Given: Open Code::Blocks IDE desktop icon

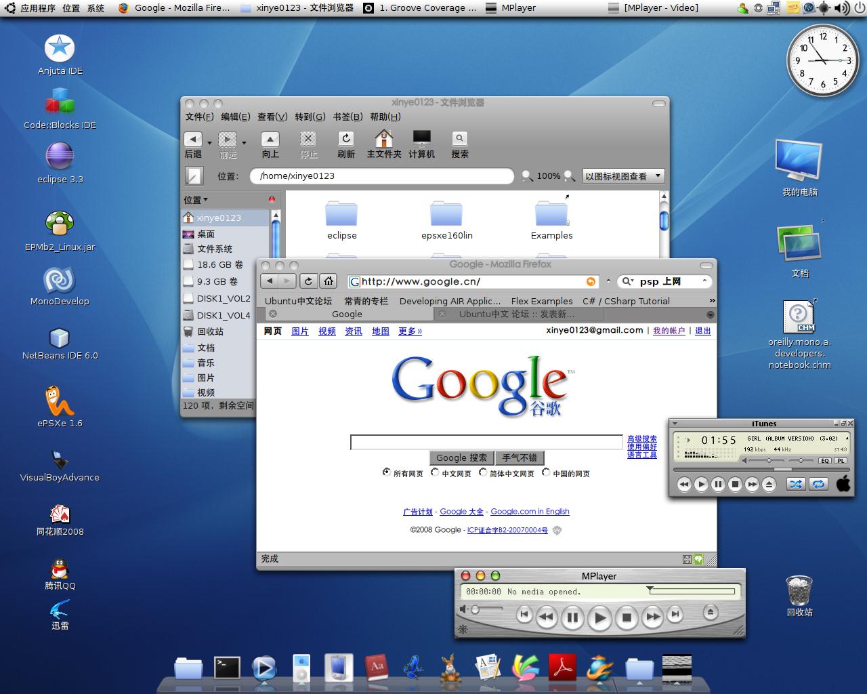Looking at the screenshot, I should 60,109.
